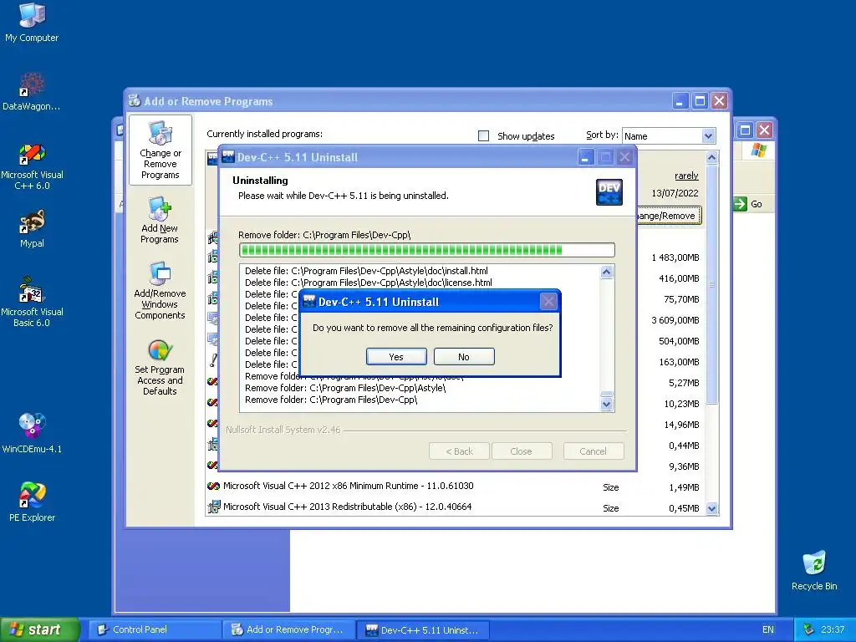
Task: Open Set Program Access and Defaults
Action: point(160,368)
